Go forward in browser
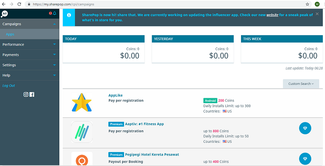Screen dimensions: 325x166 [11, 4]
